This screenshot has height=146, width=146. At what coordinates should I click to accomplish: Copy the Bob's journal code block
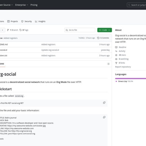pos(104,117)
